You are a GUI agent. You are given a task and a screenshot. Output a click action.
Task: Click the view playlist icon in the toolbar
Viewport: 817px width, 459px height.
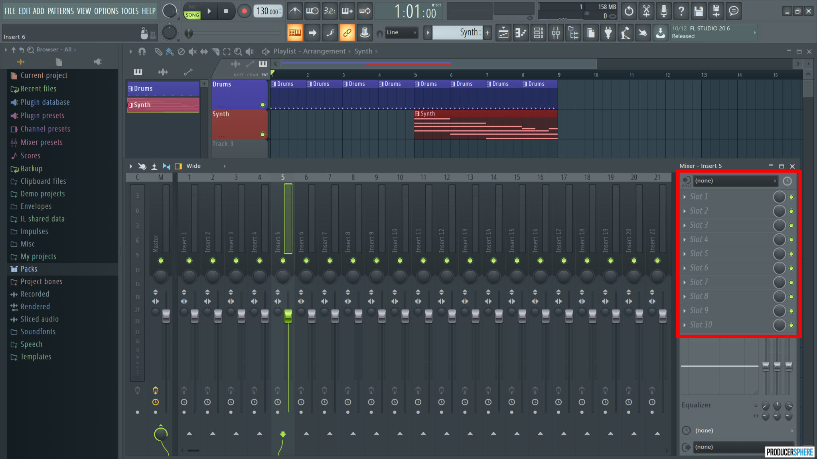(503, 33)
